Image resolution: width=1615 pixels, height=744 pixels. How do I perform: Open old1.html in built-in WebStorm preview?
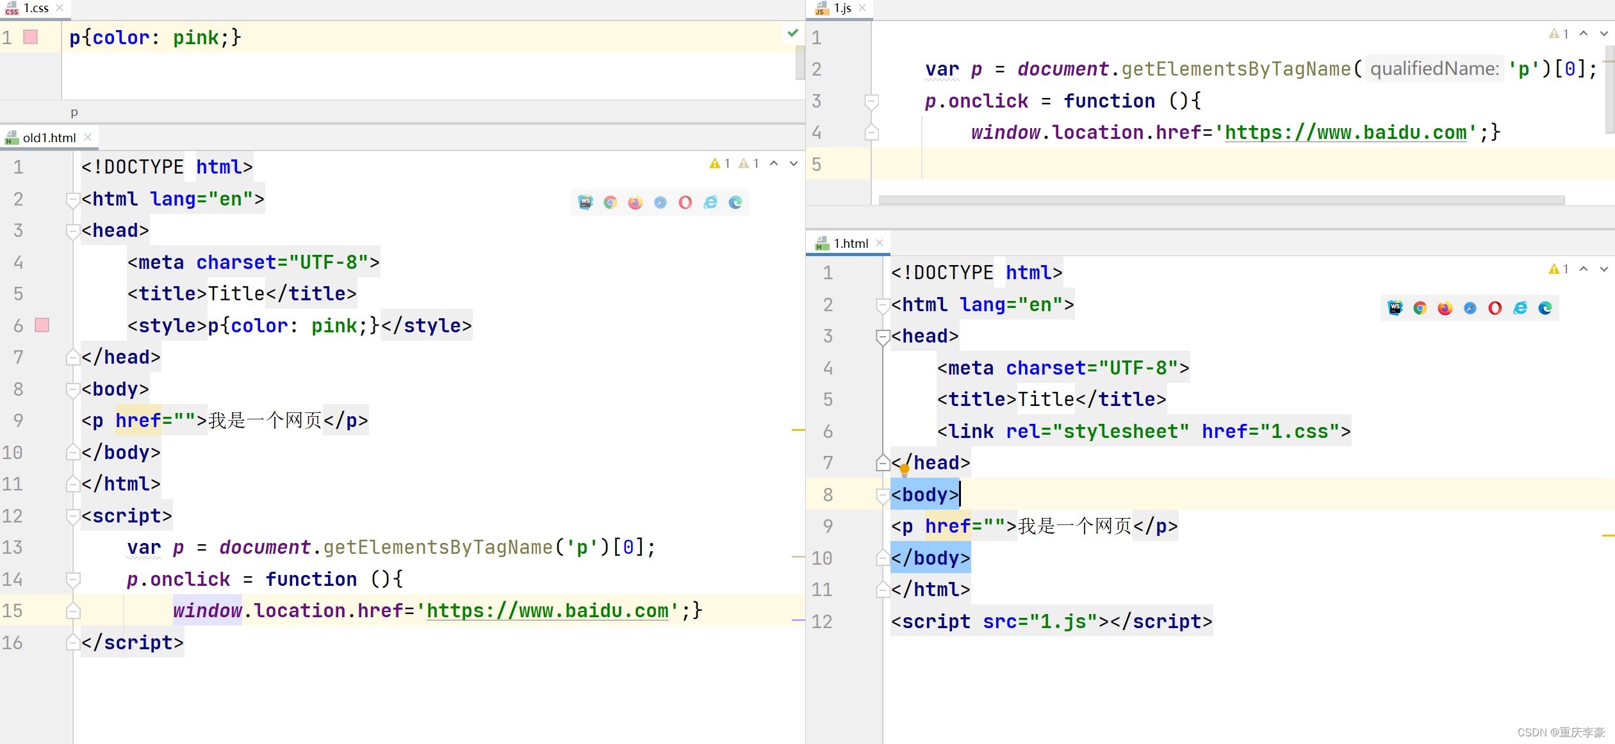[586, 202]
